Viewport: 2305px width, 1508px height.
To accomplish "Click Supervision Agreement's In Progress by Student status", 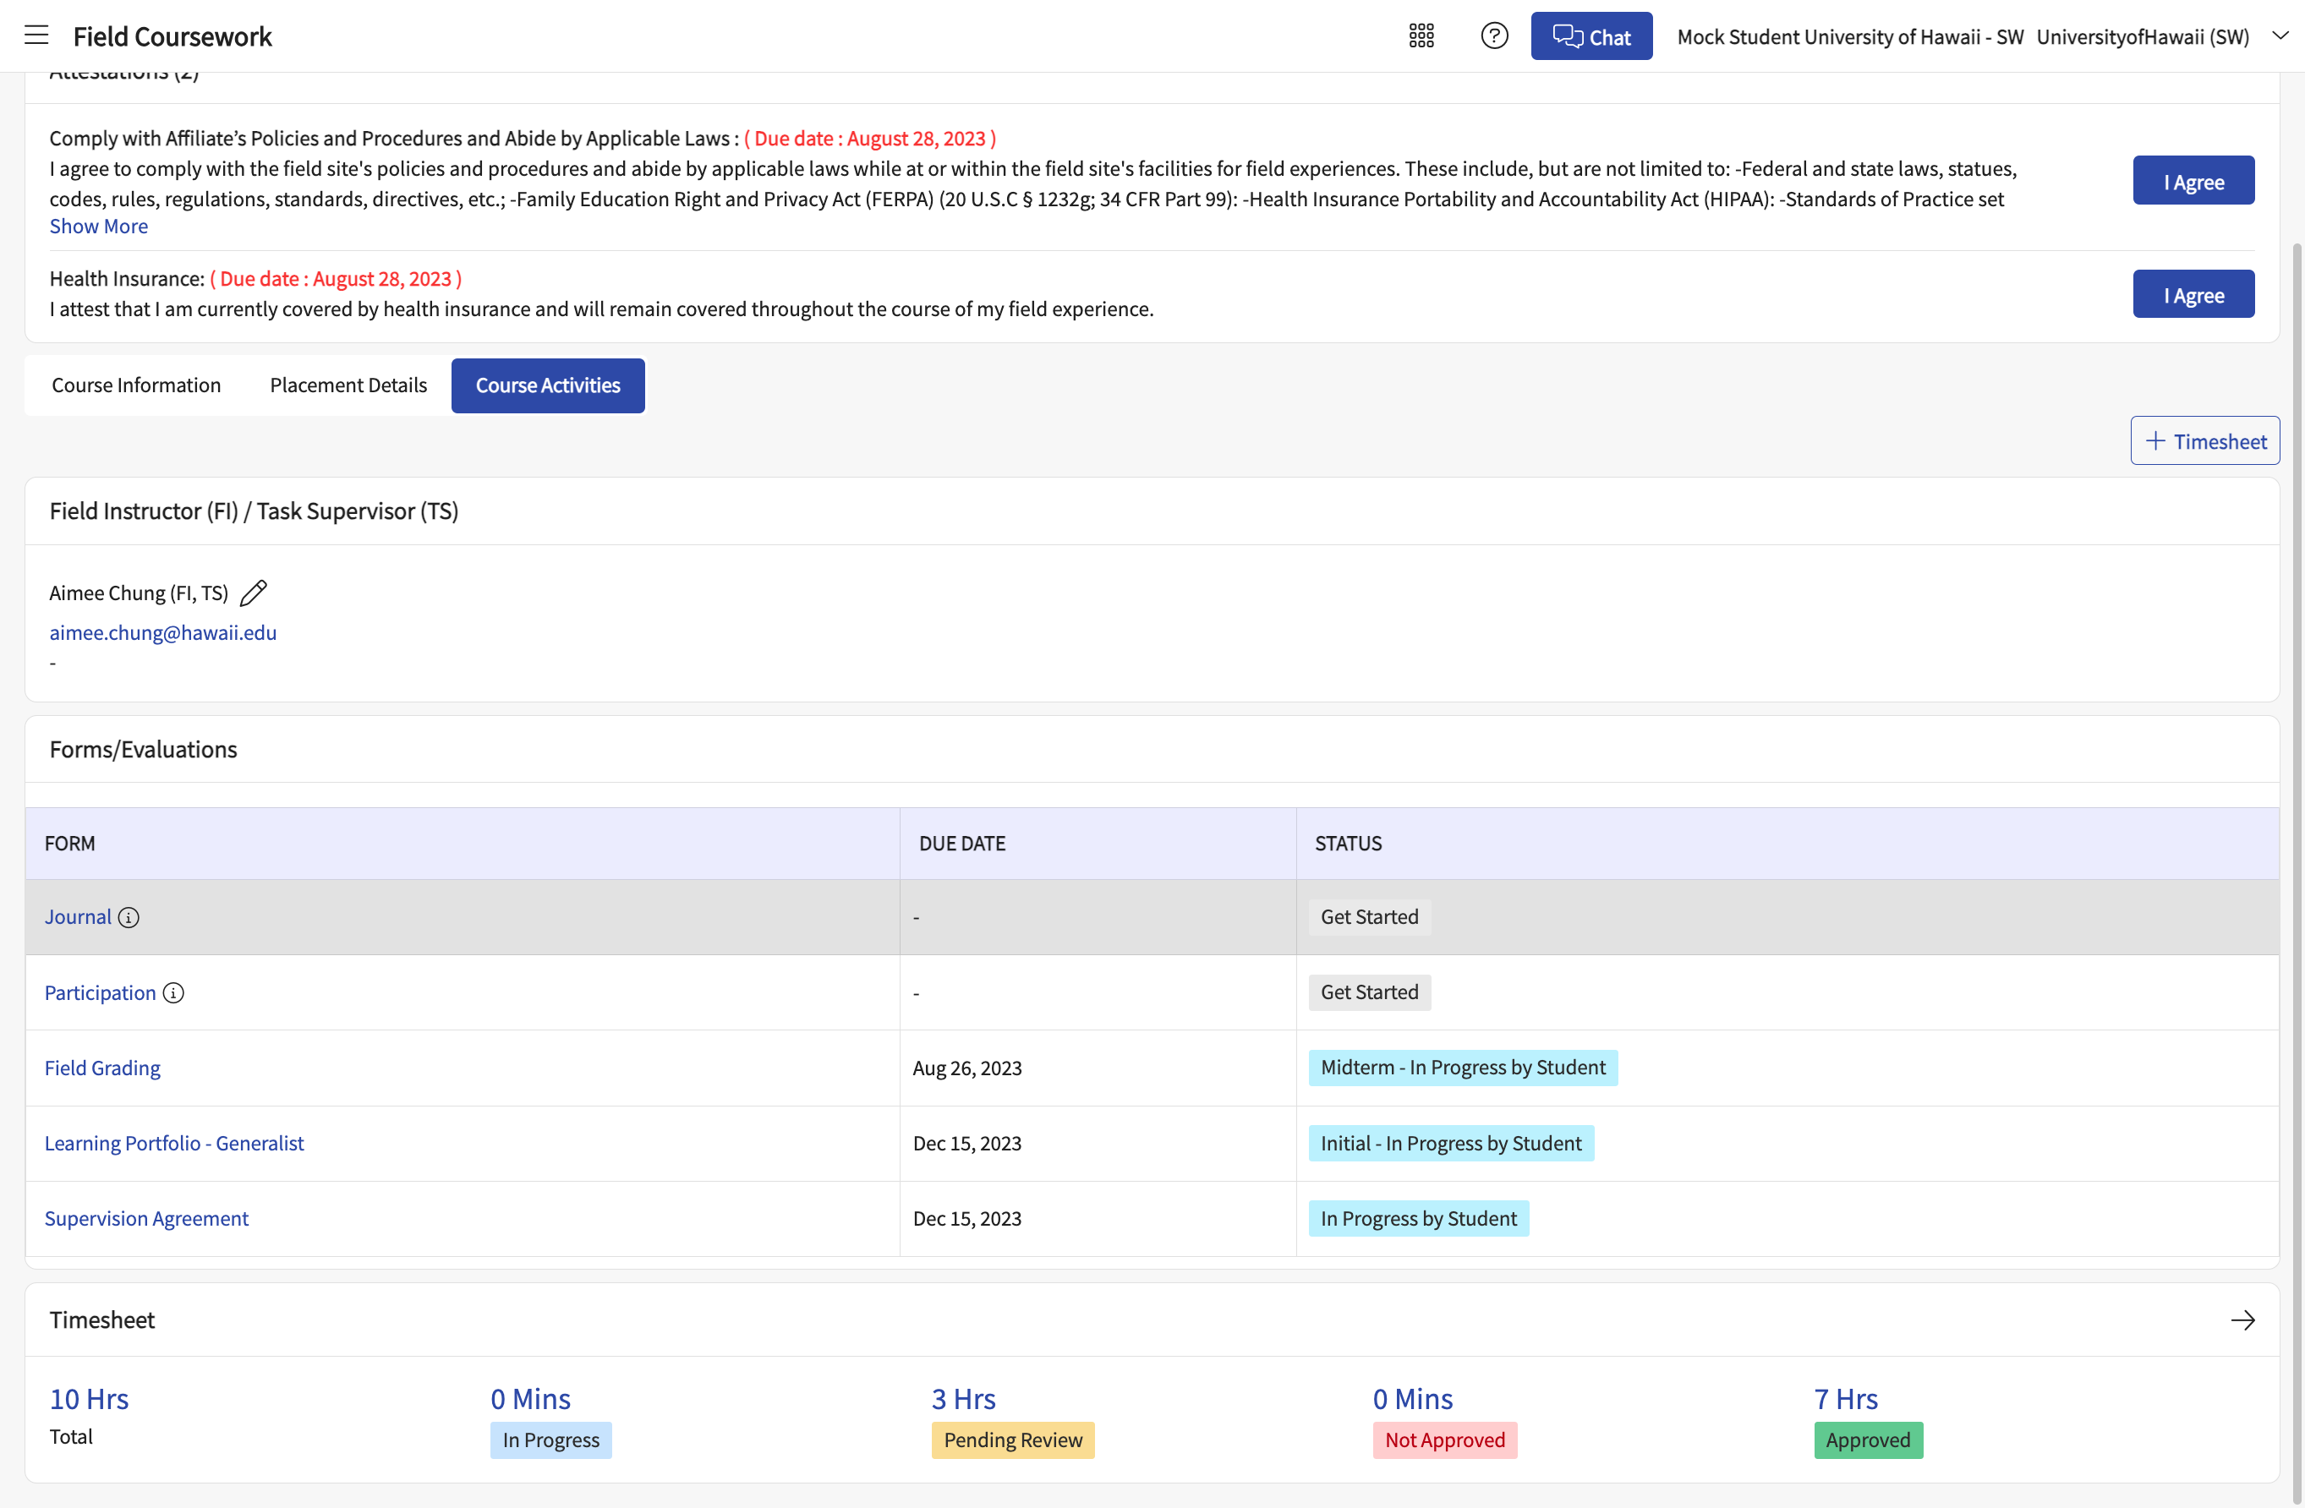I will click(x=1419, y=1219).
